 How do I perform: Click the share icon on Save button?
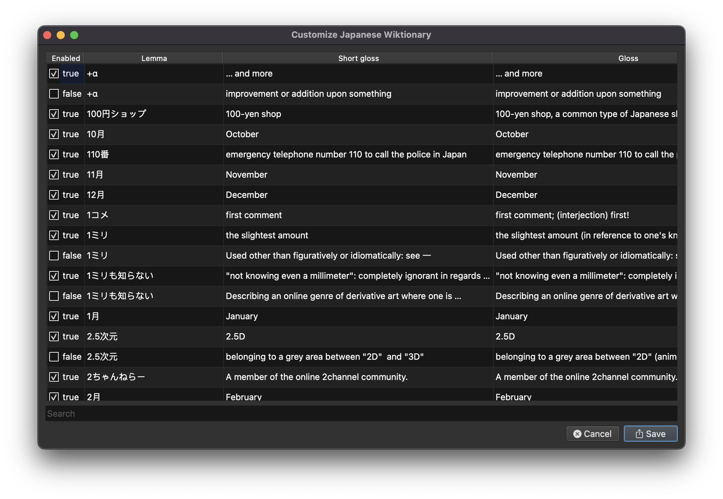point(639,434)
